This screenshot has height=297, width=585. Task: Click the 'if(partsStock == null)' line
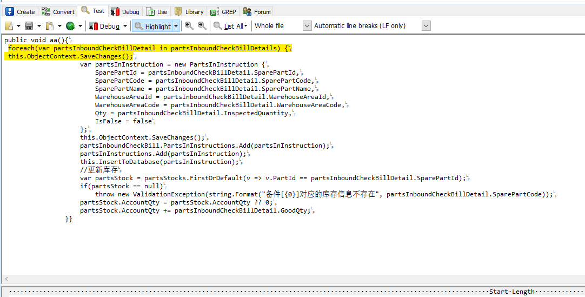pyautogui.click(x=122, y=186)
